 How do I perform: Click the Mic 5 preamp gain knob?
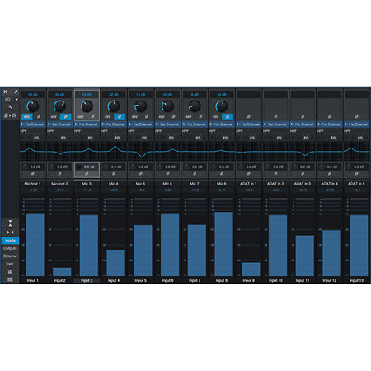[x=140, y=106]
